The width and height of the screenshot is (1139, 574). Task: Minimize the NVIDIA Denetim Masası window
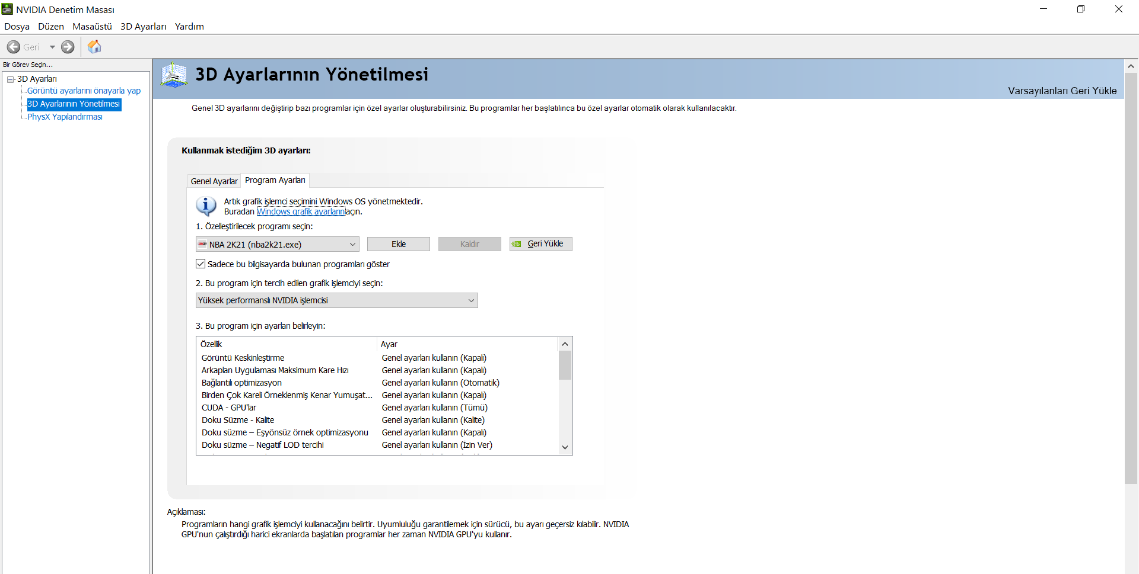tap(1043, 9)
